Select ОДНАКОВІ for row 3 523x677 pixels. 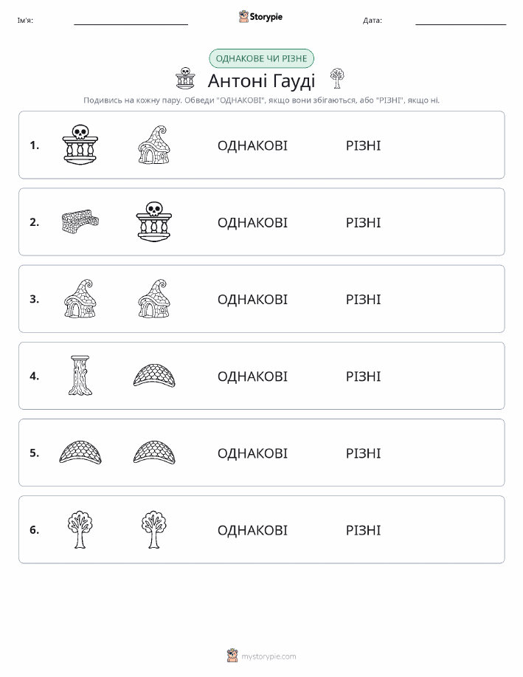[252, 299]
